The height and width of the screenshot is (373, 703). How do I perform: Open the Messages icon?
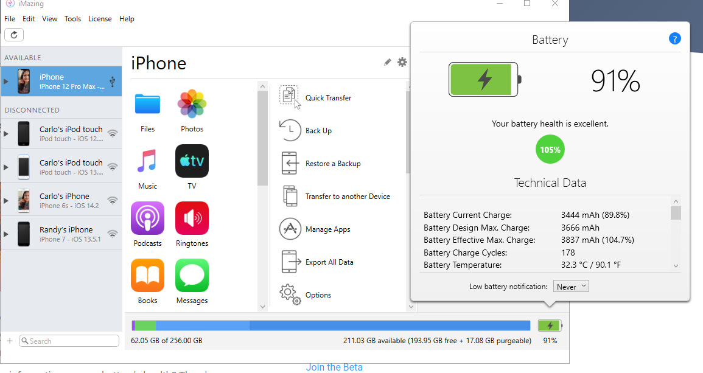(192, 275)
